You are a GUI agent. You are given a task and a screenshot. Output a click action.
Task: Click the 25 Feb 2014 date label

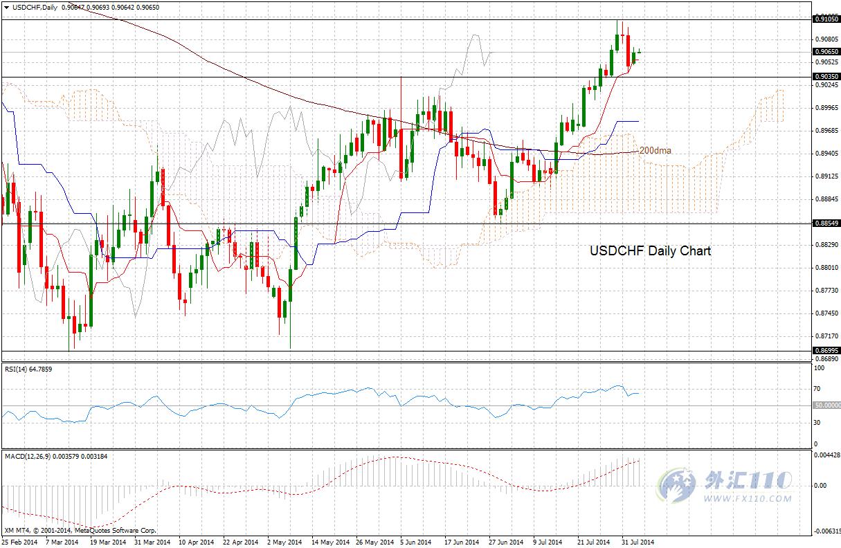(19, 542)
